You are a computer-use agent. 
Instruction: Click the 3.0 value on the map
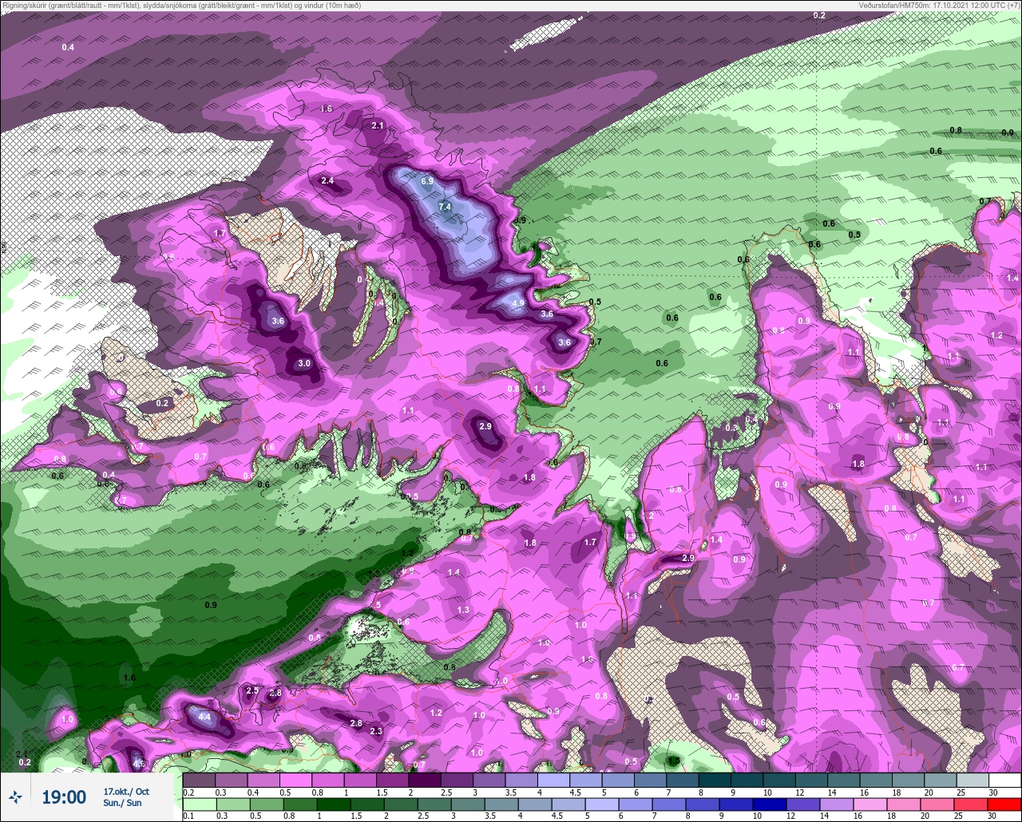tap(304, 363)
